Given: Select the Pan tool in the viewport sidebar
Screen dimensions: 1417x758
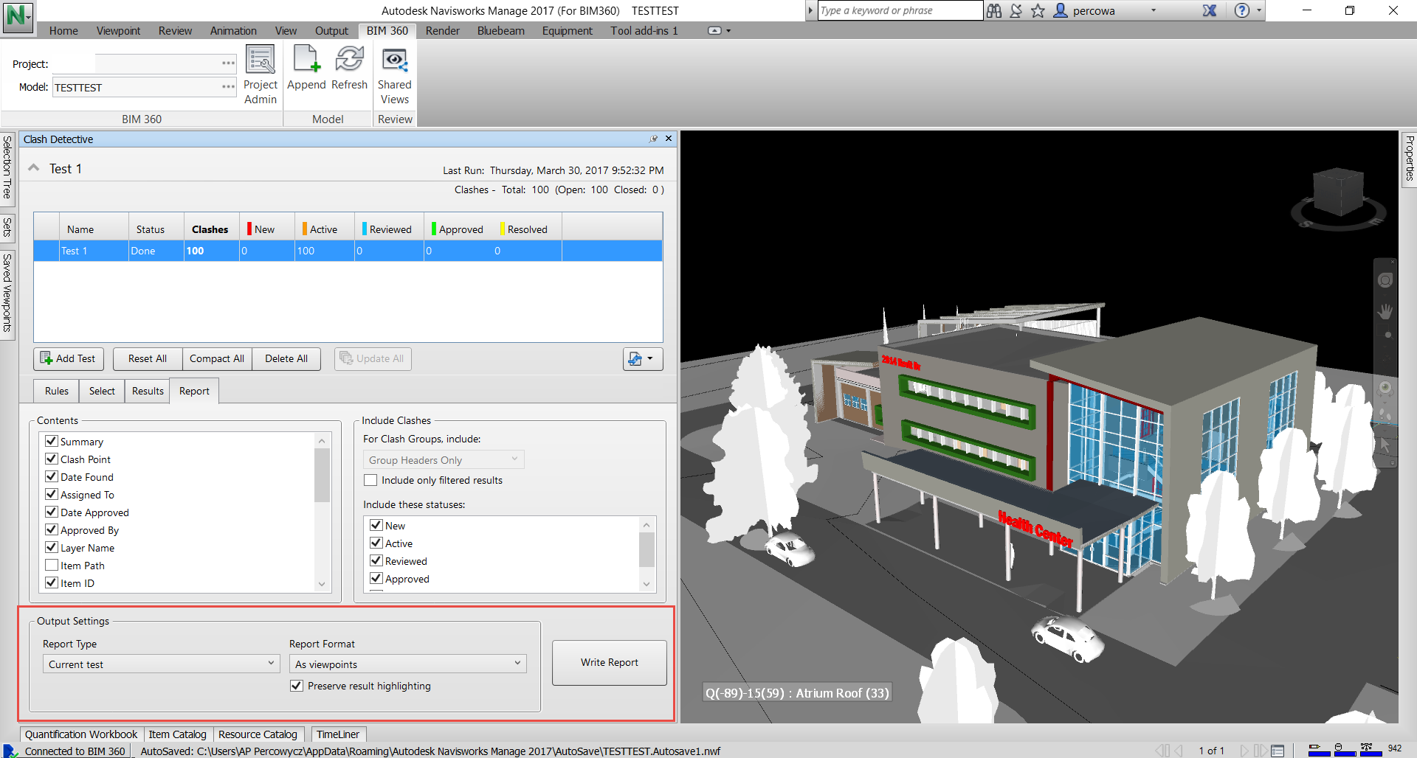Looking at the screenshot, I should (x=1385, y=310).
